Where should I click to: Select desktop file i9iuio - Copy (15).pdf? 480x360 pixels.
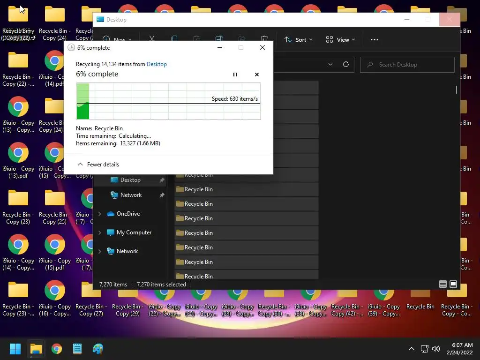(54, 253)
